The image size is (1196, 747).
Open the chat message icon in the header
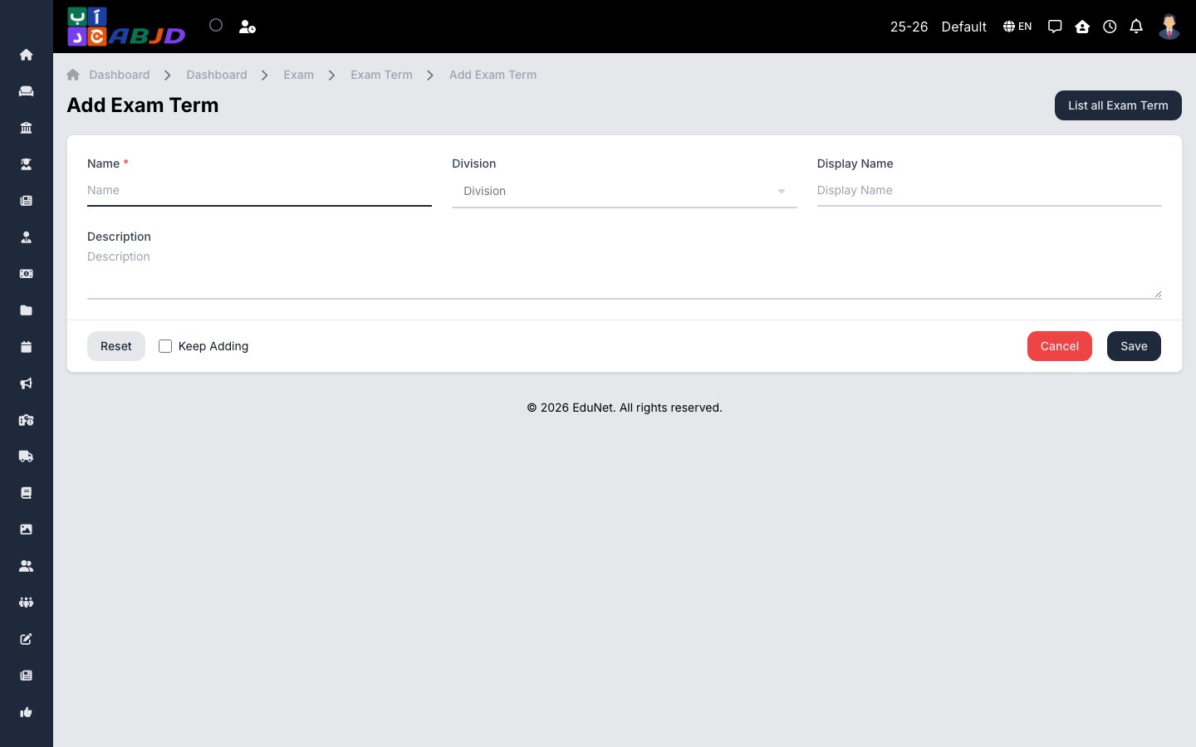pos(1055,27)
